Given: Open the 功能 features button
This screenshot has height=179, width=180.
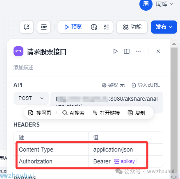Looking at the screenshot, I should [132, 27].
